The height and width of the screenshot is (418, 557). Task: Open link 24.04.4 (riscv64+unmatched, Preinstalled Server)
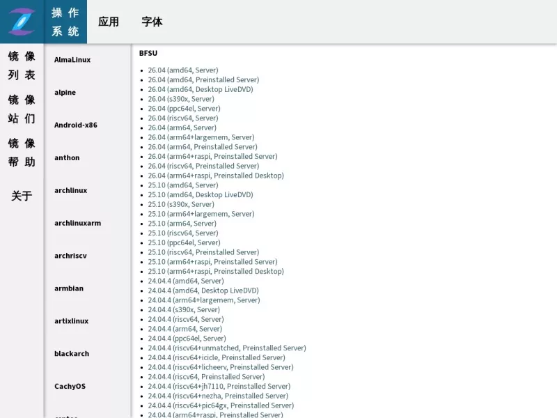[227, 349]
